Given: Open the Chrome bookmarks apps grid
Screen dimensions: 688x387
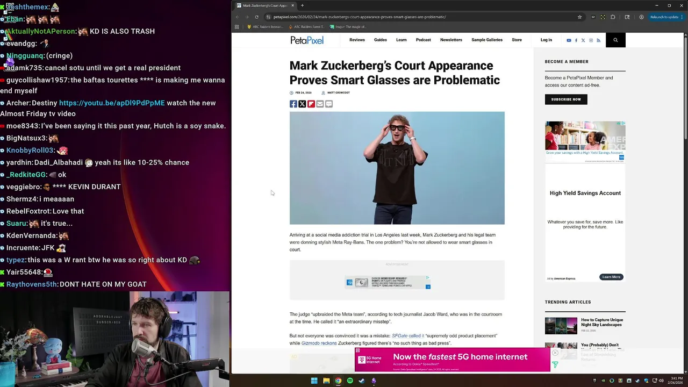Looking at the screenshot, I should (x=236, y=27).
